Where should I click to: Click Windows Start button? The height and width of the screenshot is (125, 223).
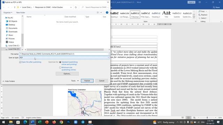(x=3, y=122)
